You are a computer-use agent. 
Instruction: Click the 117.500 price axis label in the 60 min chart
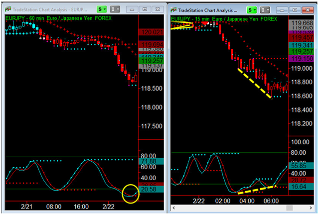[152, 126]
